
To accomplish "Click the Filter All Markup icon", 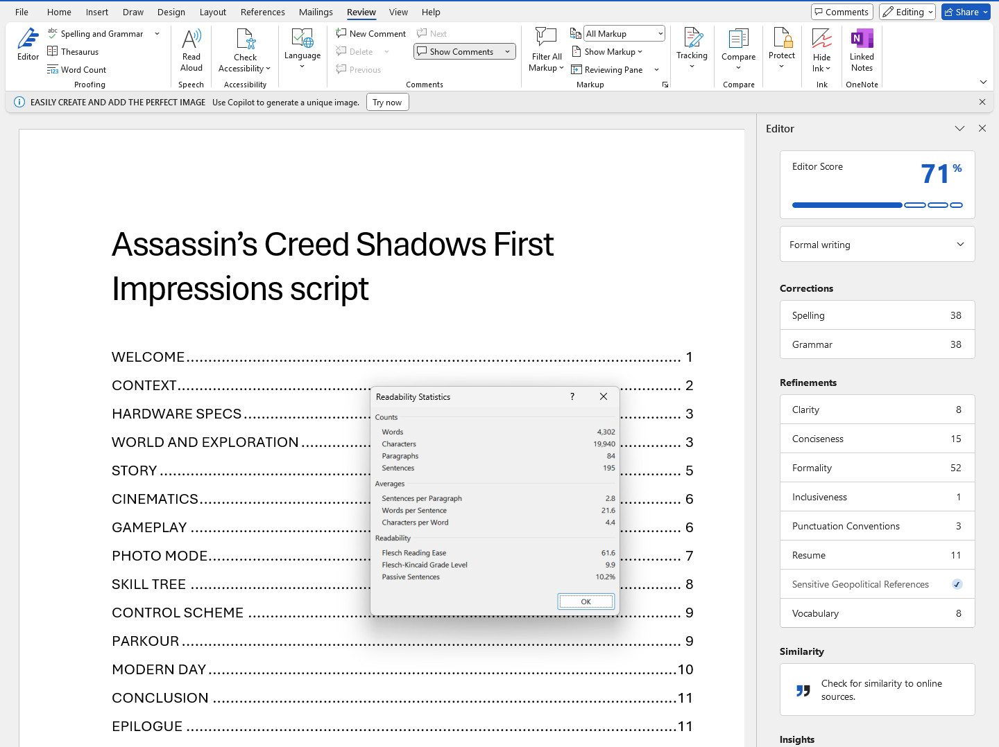I will tap(546, 37).
